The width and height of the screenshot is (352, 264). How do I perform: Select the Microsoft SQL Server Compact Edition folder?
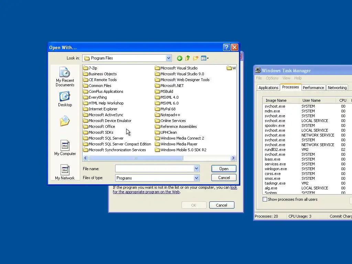[x=117, y=144]
